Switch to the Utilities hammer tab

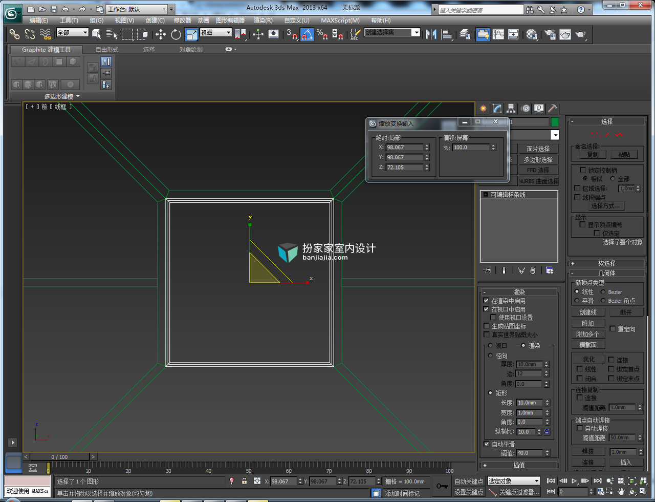pos(553,109)
